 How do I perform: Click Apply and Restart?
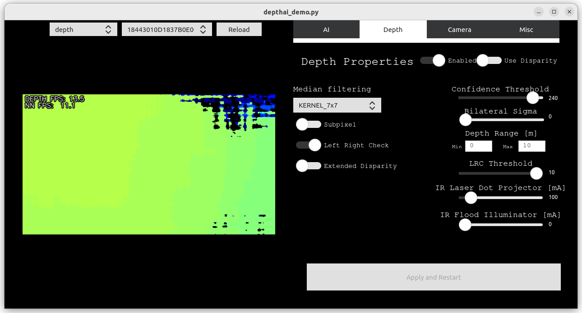click(434, 277)
